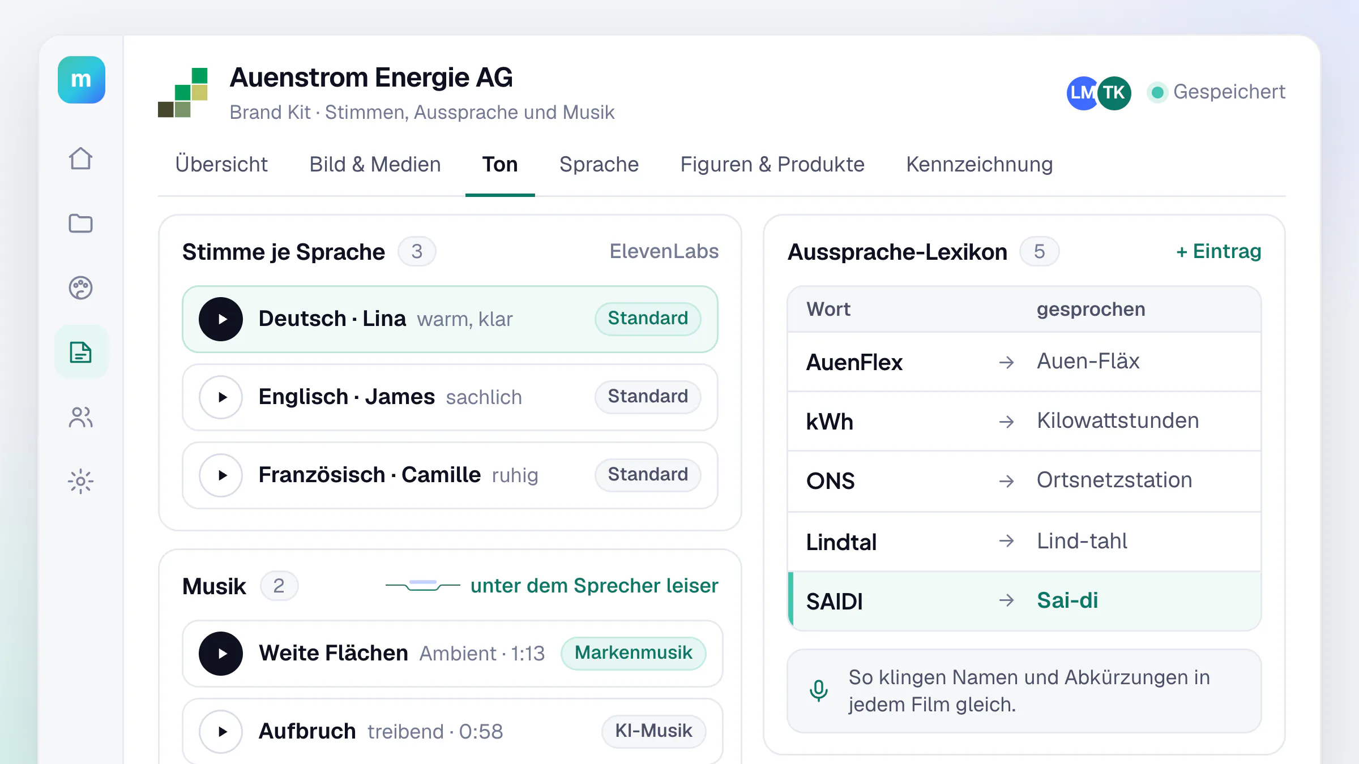Play the Englisch · James voice sample

(x=221, y=397)
